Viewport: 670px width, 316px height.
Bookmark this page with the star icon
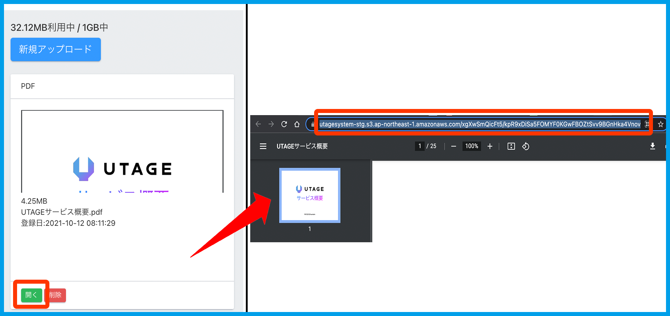point(661,124)
